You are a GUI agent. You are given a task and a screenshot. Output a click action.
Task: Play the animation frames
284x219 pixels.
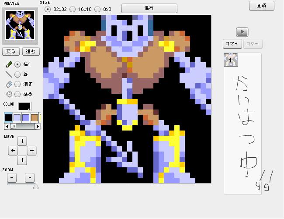(242, 32)
